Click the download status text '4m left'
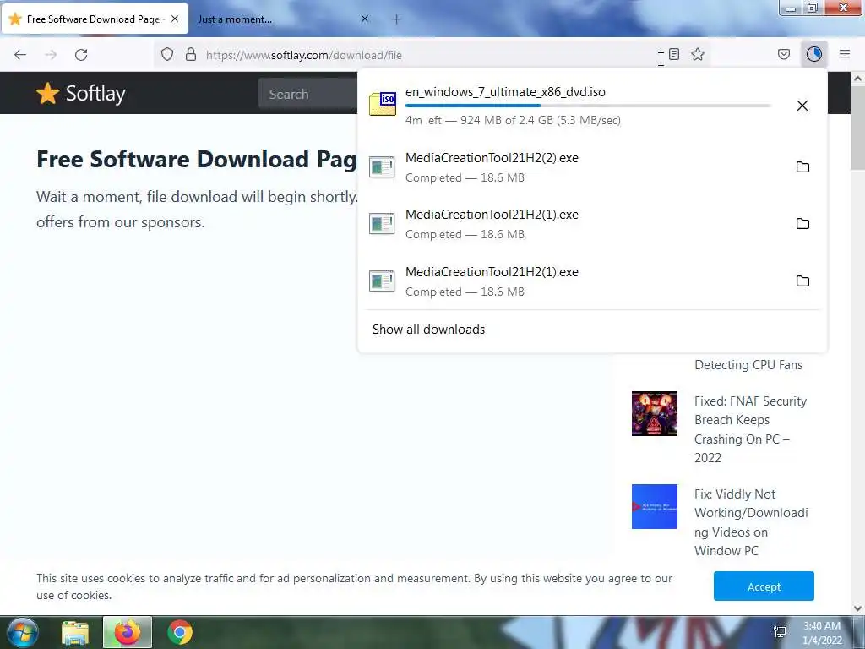Screen dimensions: 865x649 (x=423, y=120)
